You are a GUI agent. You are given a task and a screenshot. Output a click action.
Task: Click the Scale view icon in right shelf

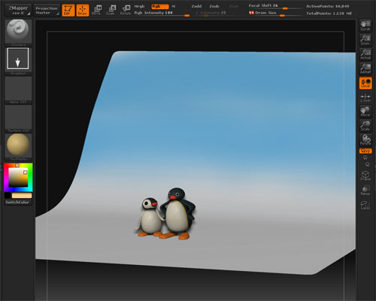[x=365, y=126]
